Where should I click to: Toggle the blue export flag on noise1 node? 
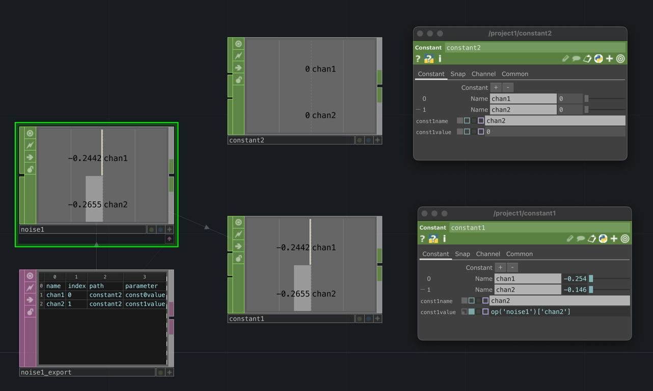pos(160,230)
